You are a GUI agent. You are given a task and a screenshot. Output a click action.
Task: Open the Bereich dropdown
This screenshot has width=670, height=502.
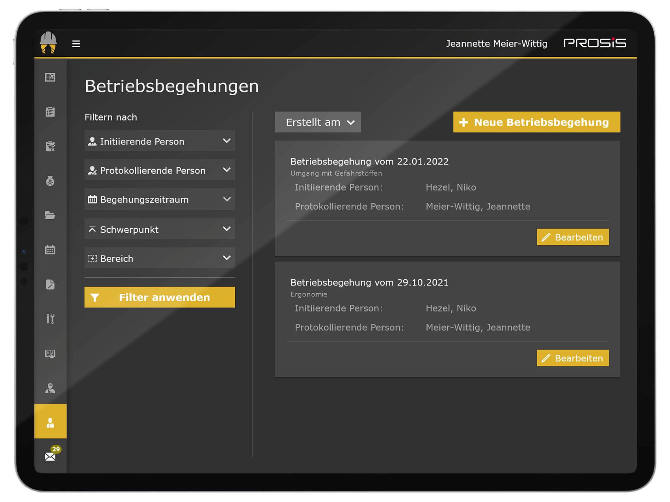click(159, 258)
